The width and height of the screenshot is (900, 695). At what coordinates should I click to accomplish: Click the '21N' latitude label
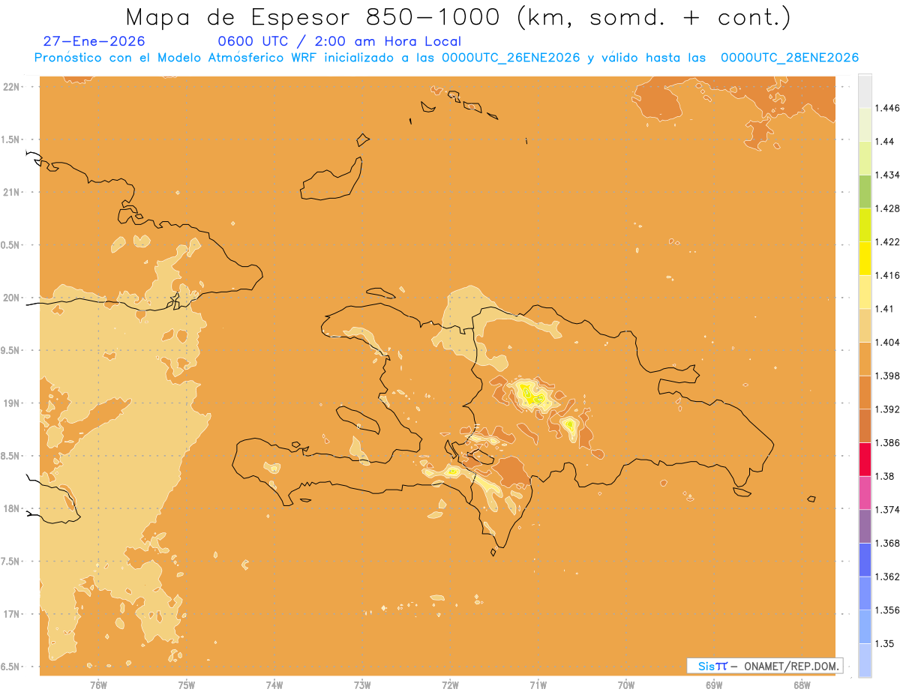click(10, 193)
